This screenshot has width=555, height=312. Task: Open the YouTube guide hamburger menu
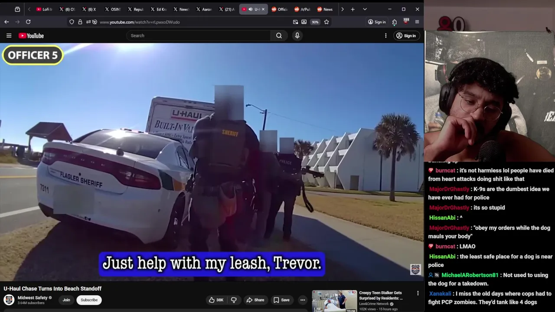point(9,36)
